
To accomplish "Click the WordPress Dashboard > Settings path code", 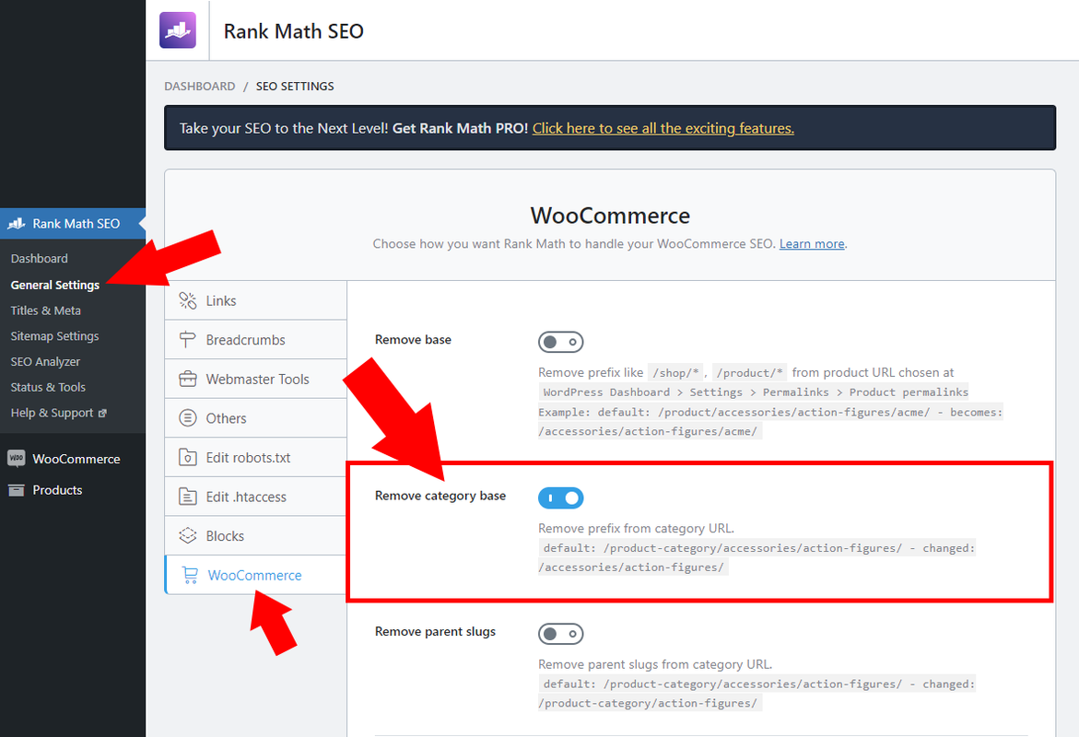I will click(755, 392).
